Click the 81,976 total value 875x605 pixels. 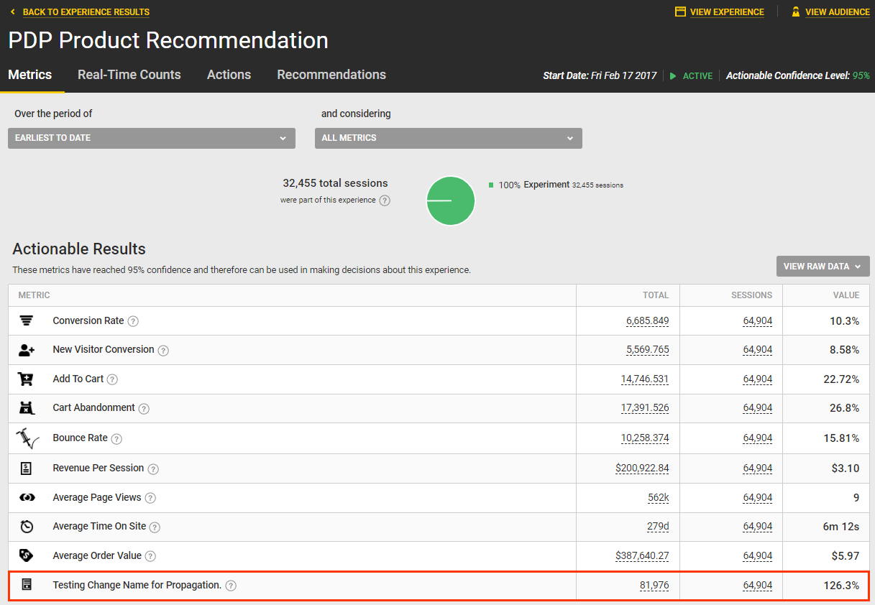click(x=654, y=585)
